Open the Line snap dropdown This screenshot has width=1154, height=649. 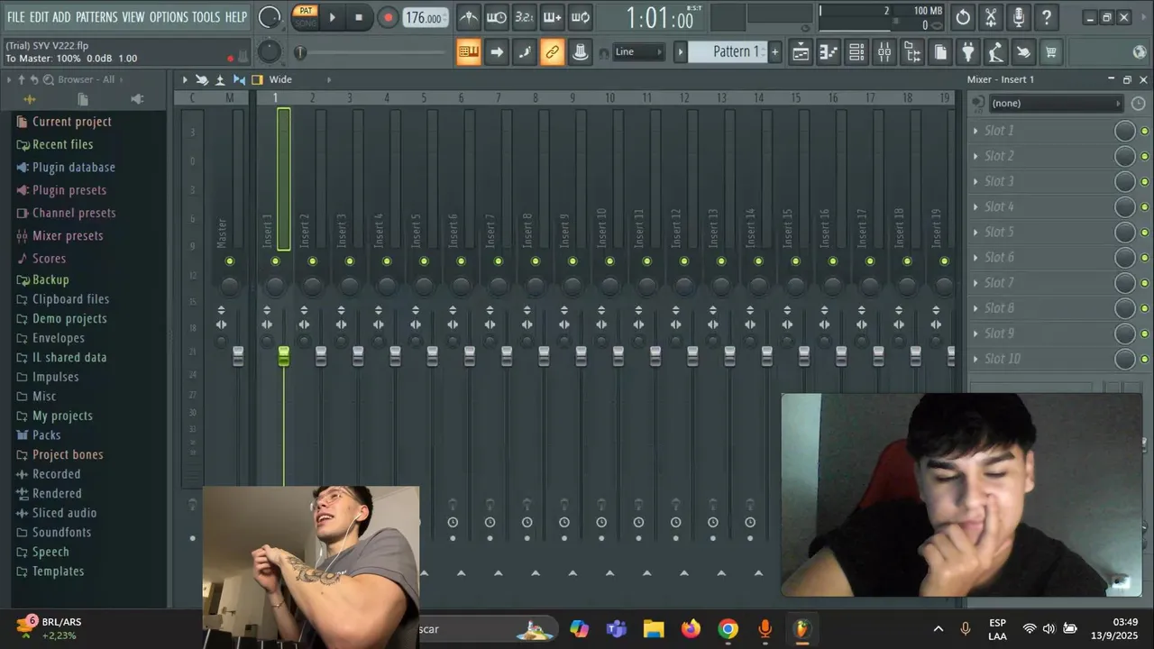[x=639, y=52]
